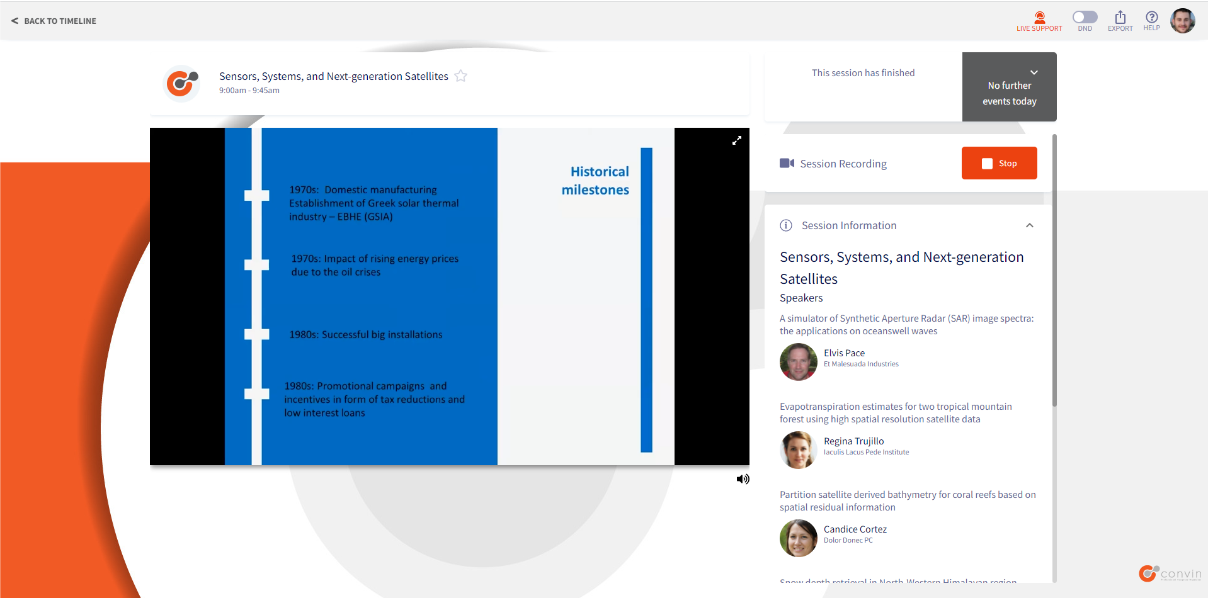
Task: Select Candice Cortez speaker name
Action: coord(855,529)
